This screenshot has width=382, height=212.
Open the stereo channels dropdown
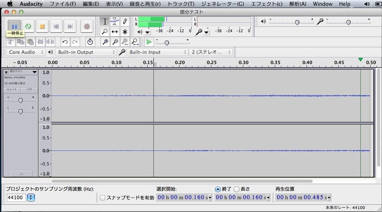tap(211, 52)
